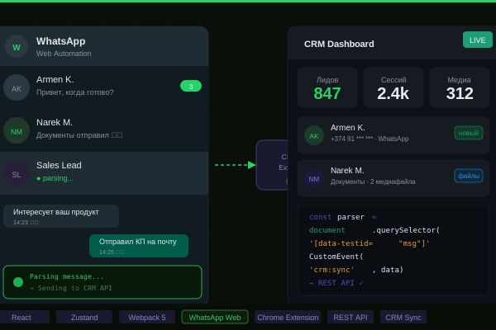Open the Медиа 312 stat card
Image resolution: width=496 pixels, height=330 pixels.
(x=460, y=87)
